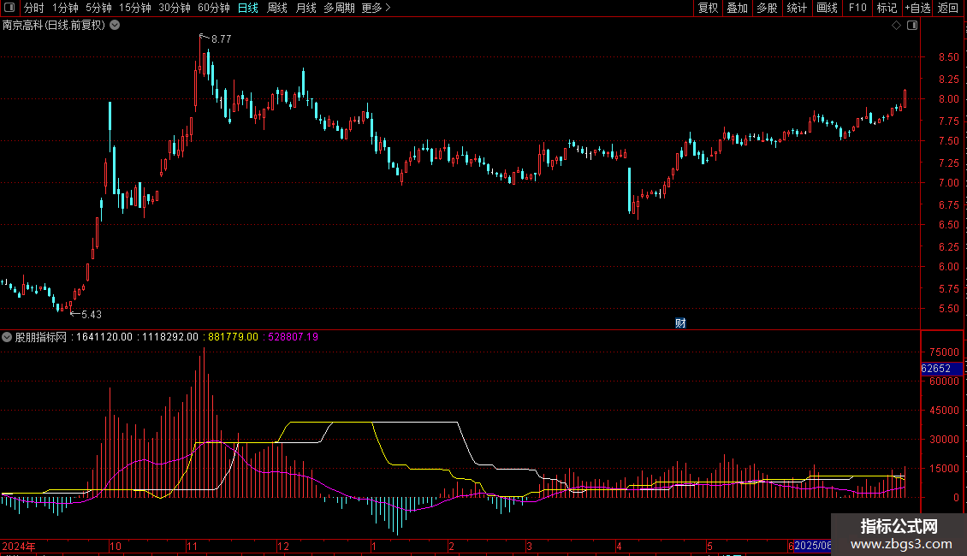Click the 复权 button

coord(708,8)
